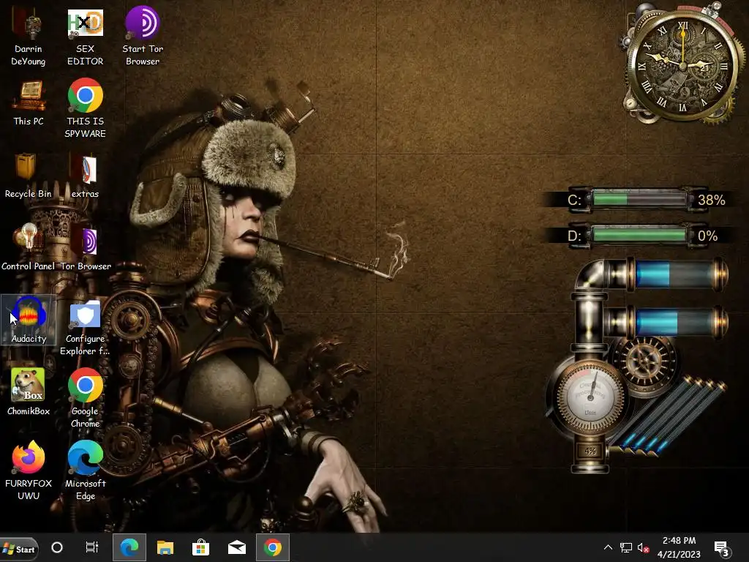This screenshot has height=562, width=749.
Task: Select the Recycle Bin icon
Action: [28, 176]
